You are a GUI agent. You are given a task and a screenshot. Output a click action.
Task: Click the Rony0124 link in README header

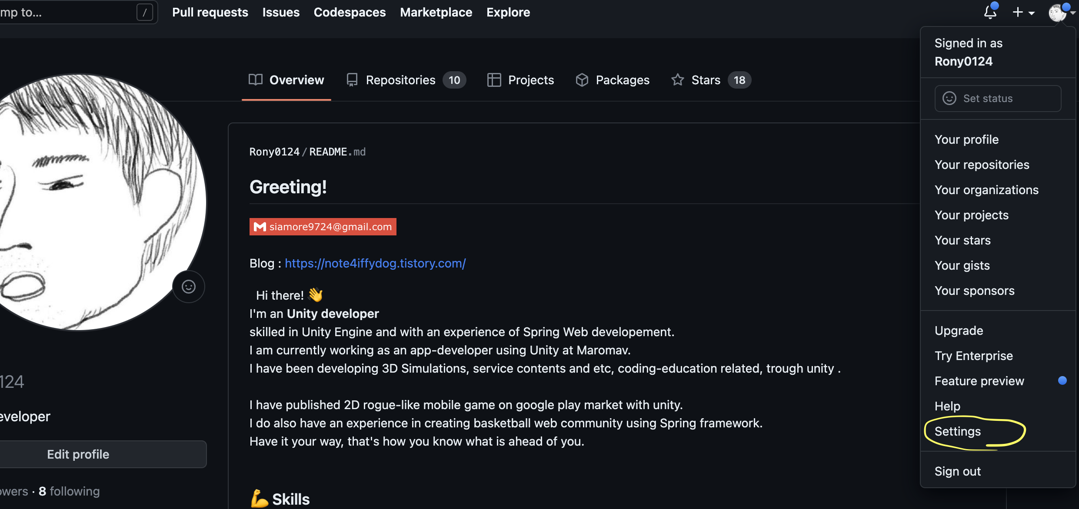click(x=274, y=152)
